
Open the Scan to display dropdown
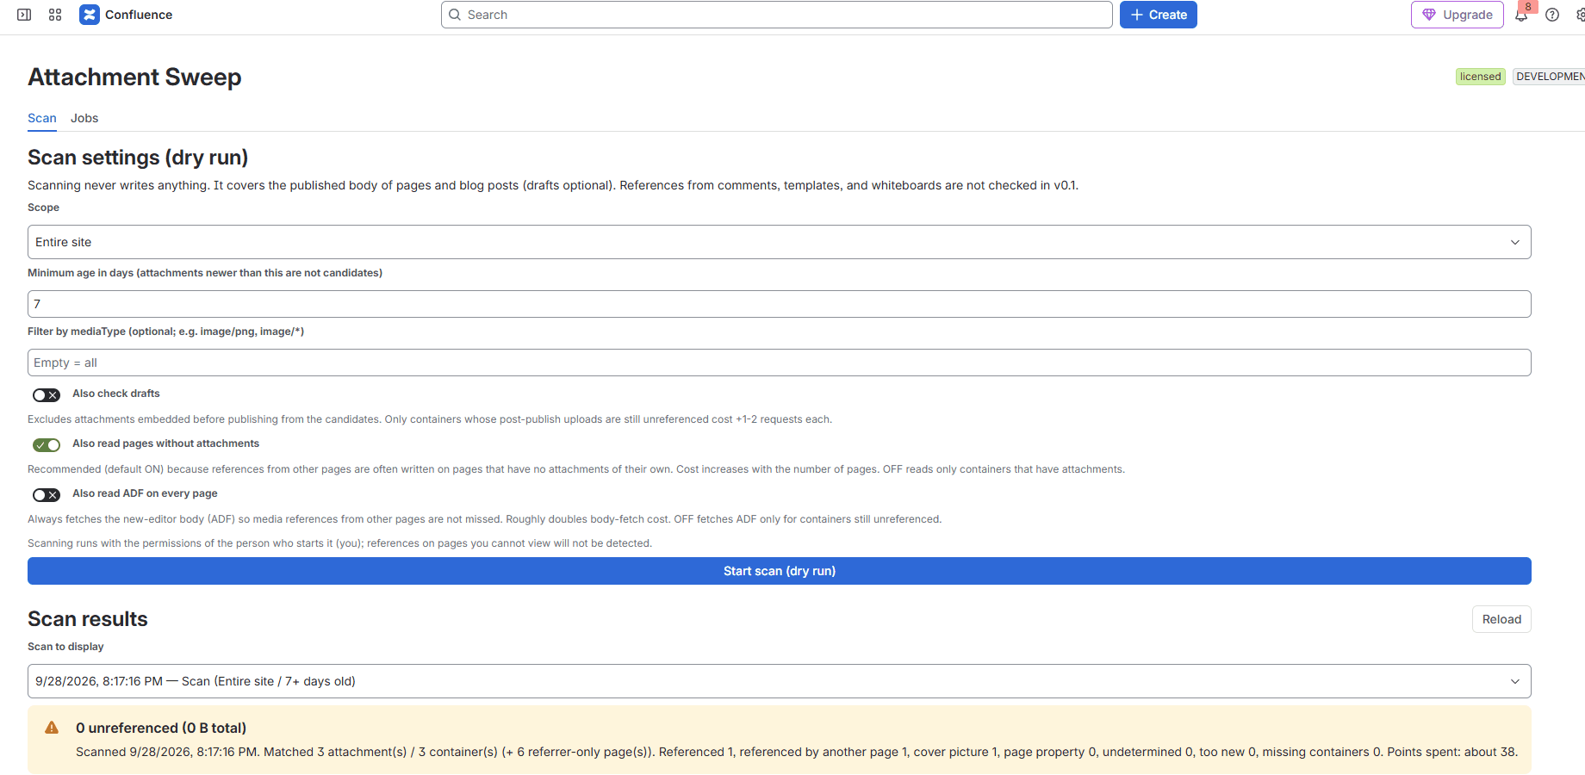pyautogui.click(x=780, y=681)
